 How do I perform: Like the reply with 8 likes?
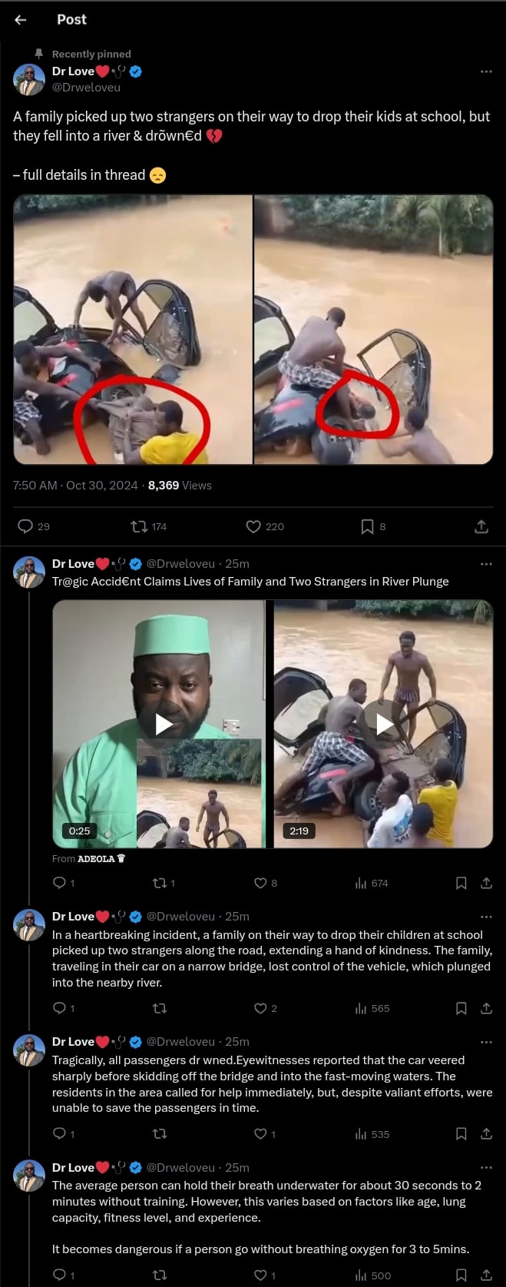coord(260,884)
